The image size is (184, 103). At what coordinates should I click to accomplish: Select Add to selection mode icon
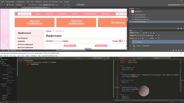(x=7, y=5)
